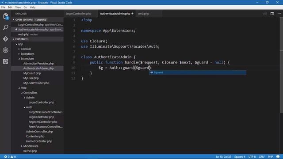Change language mode via PHP in status bar
Image resolution: width=283 pixels, height=159 pixels.
click(x=270, y=157)
